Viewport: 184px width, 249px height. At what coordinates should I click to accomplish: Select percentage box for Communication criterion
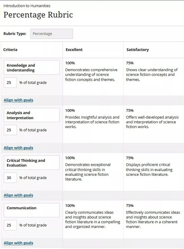click(10, 225)
